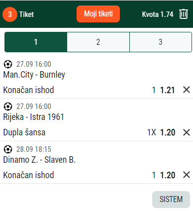
Task: Switch to ticket tab 1
Action: (36, 42)
